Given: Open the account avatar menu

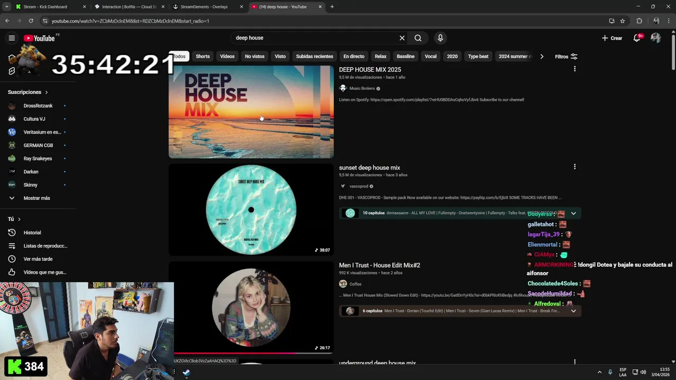Looking at the screenshot, I should point(655,38).
